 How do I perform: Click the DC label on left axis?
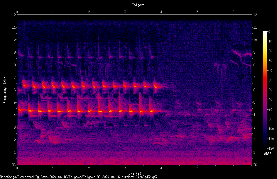point(14,165)
